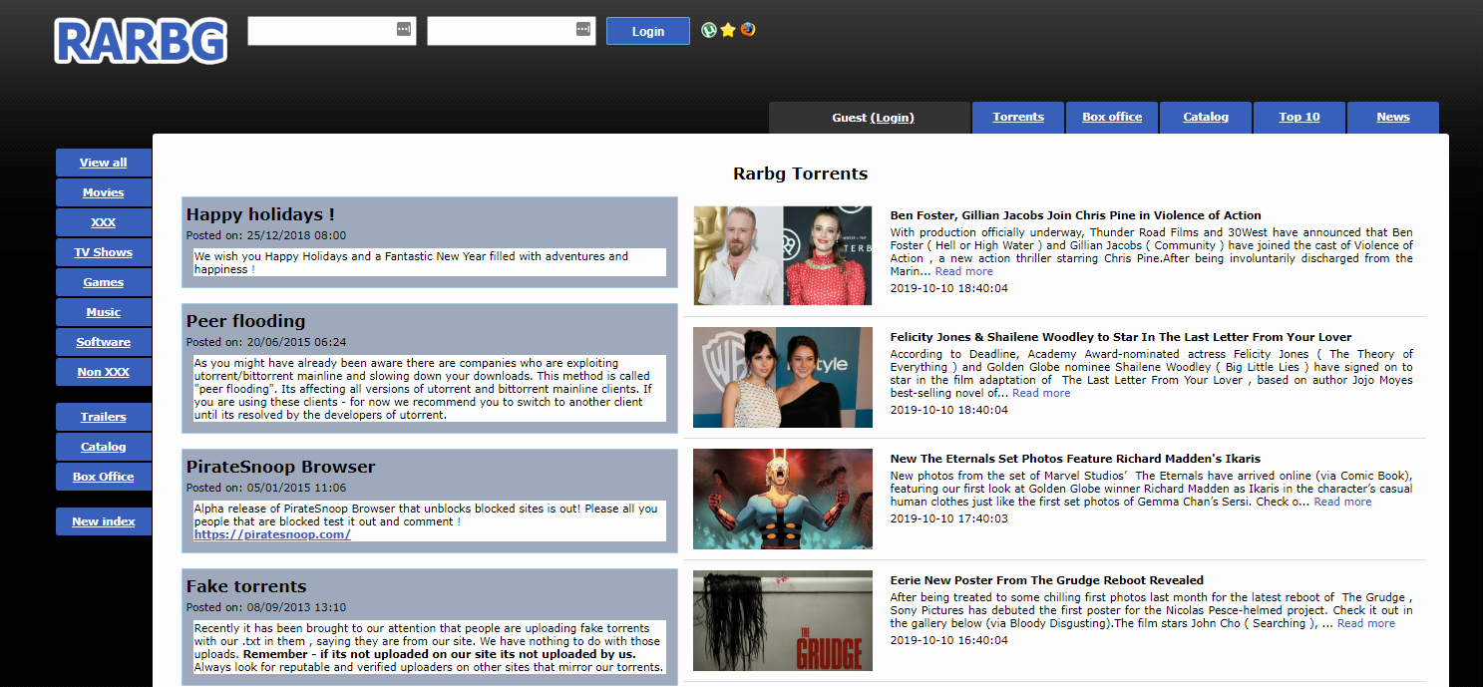Click the Fake torrents announcement title

pos(246,586)
